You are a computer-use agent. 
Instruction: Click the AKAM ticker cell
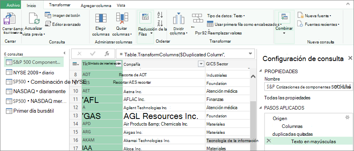click(102, 140)
